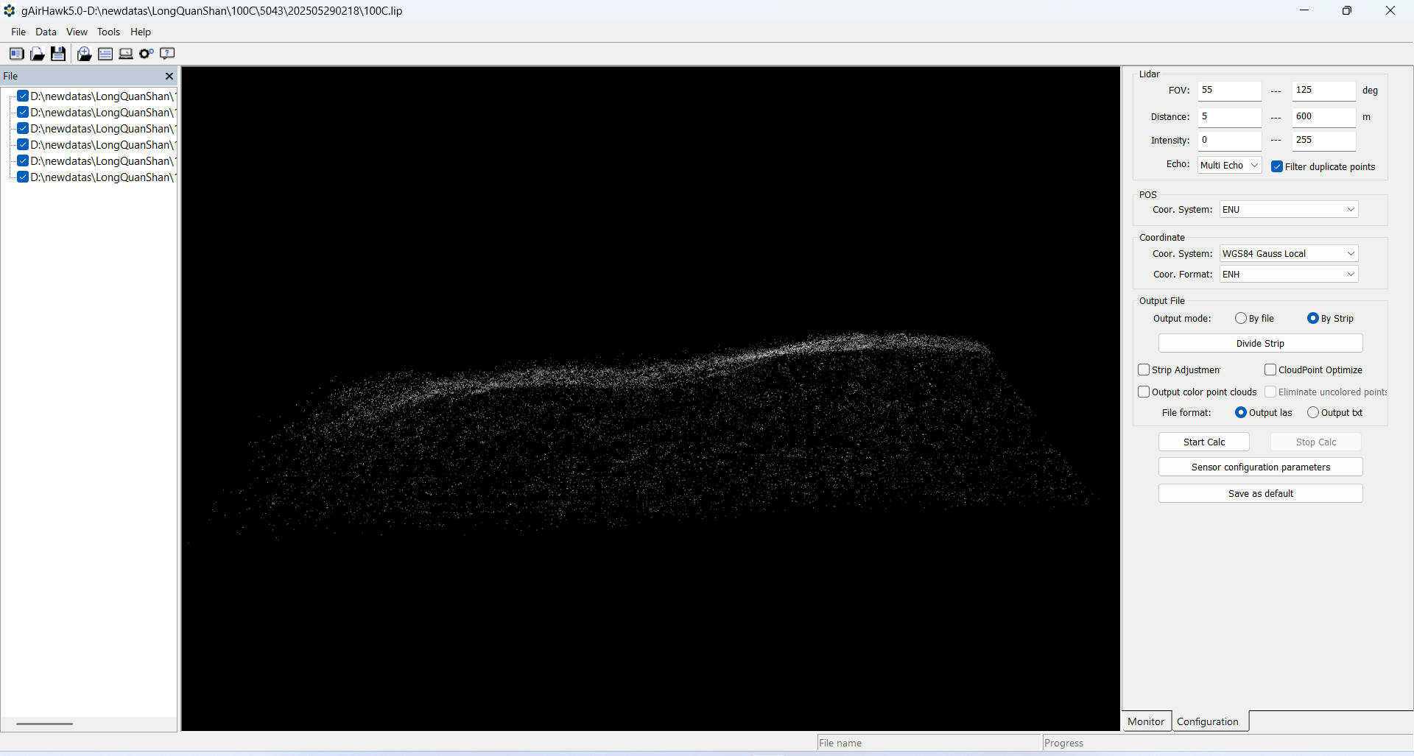
Task: Uncheck Filter duplicate points
Action: tap(1277, 167)
